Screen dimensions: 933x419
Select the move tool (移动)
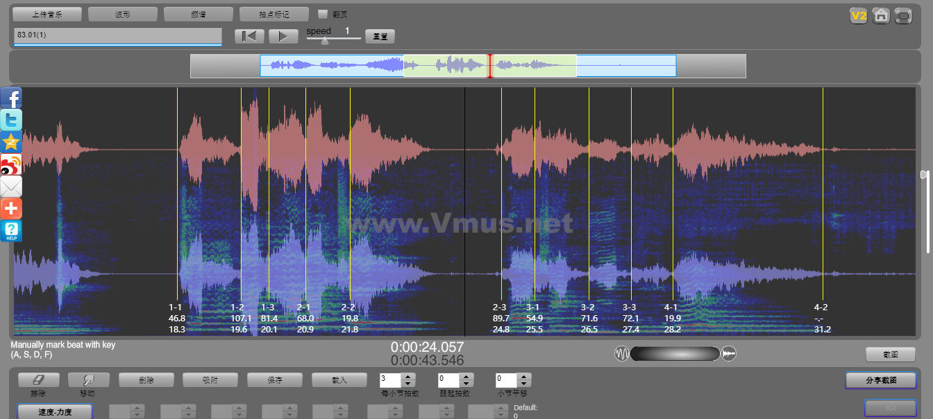[x=88, y=380]
